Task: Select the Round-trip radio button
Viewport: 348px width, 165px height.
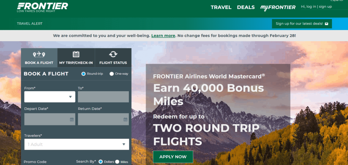Action: coord(84,74)
